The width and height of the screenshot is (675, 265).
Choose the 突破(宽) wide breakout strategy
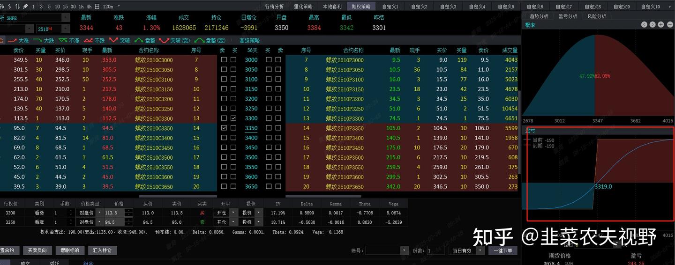click(x=175, y=41)
